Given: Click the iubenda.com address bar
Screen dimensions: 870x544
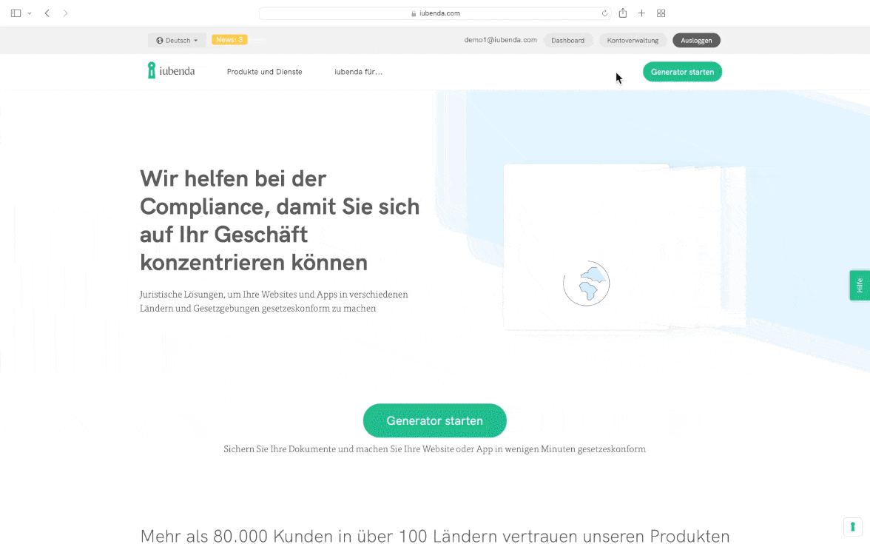Looking at the screenshot, I should [x=436, y=13].
